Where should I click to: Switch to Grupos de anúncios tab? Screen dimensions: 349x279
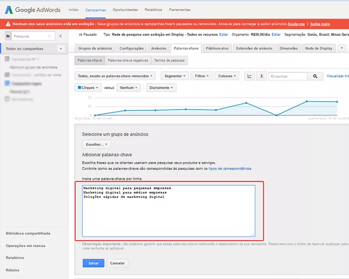[x=95, y=48]
